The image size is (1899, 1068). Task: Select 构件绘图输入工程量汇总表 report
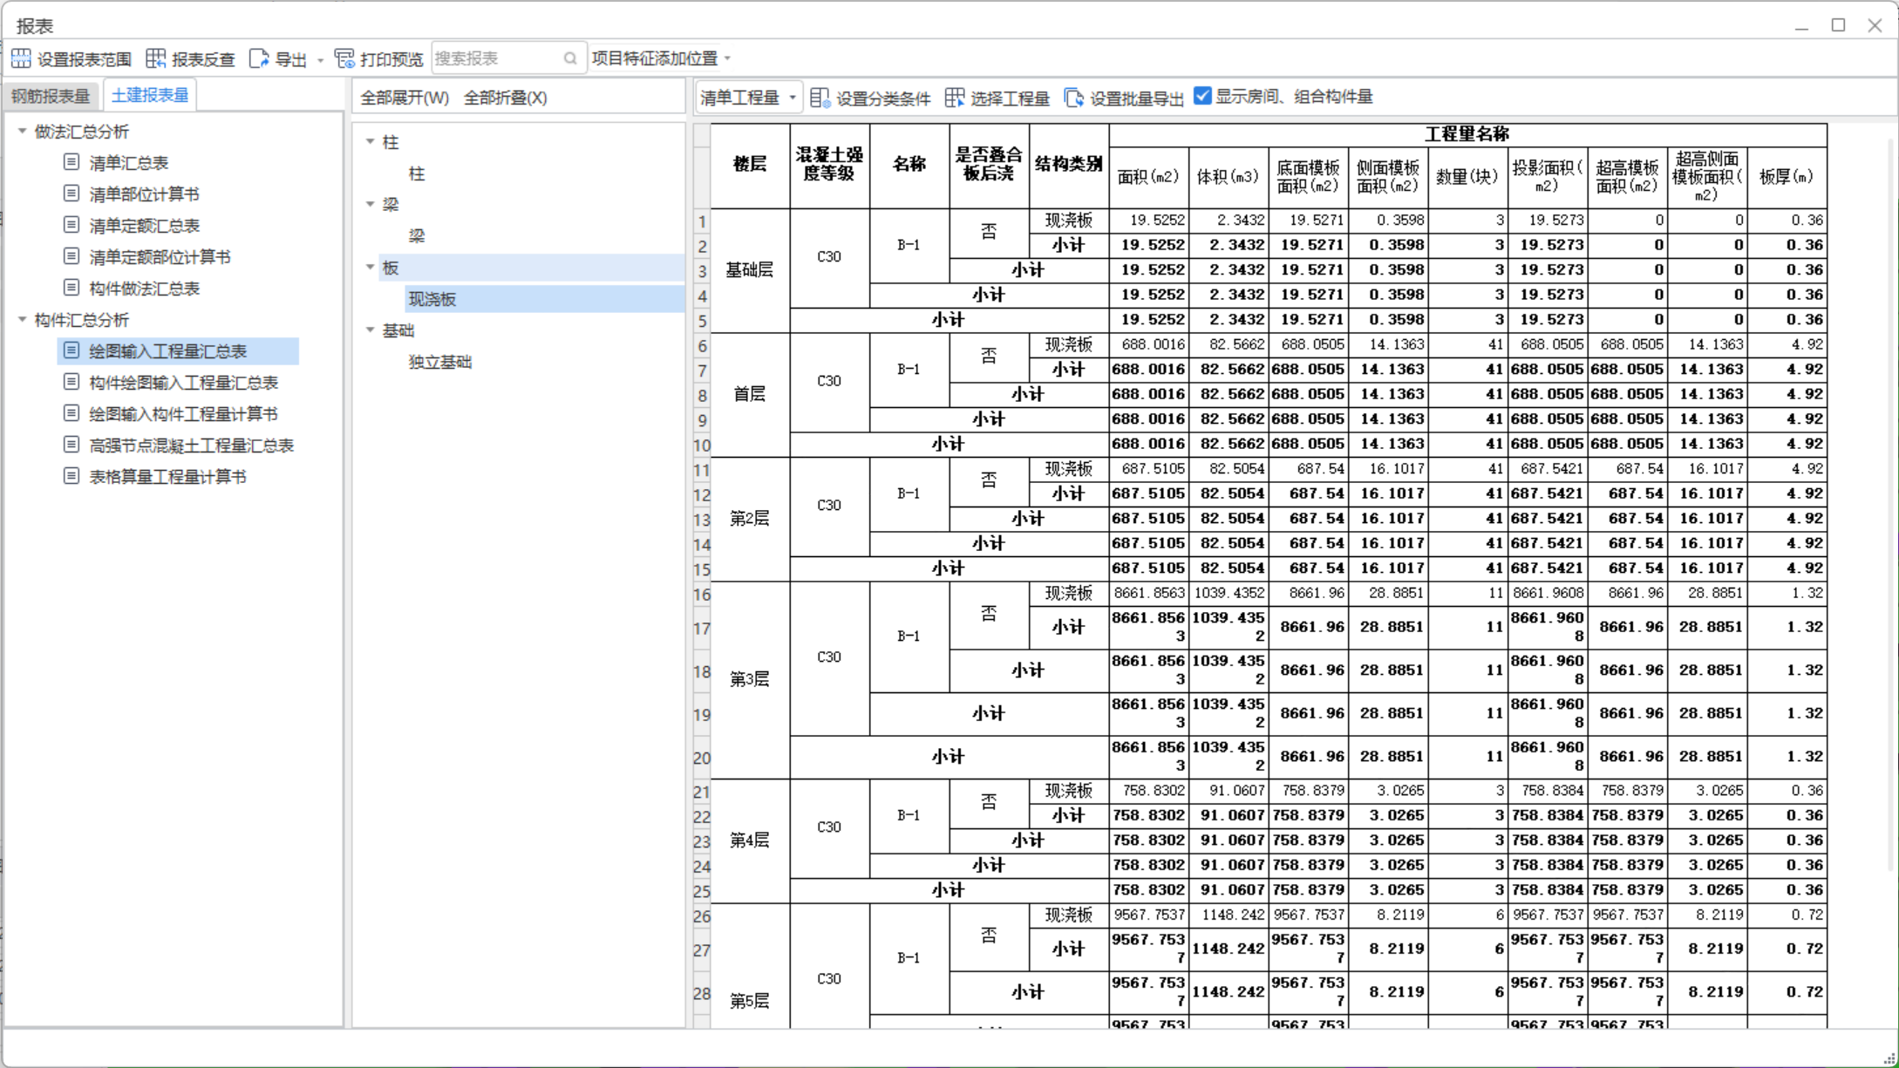(184, 383)
